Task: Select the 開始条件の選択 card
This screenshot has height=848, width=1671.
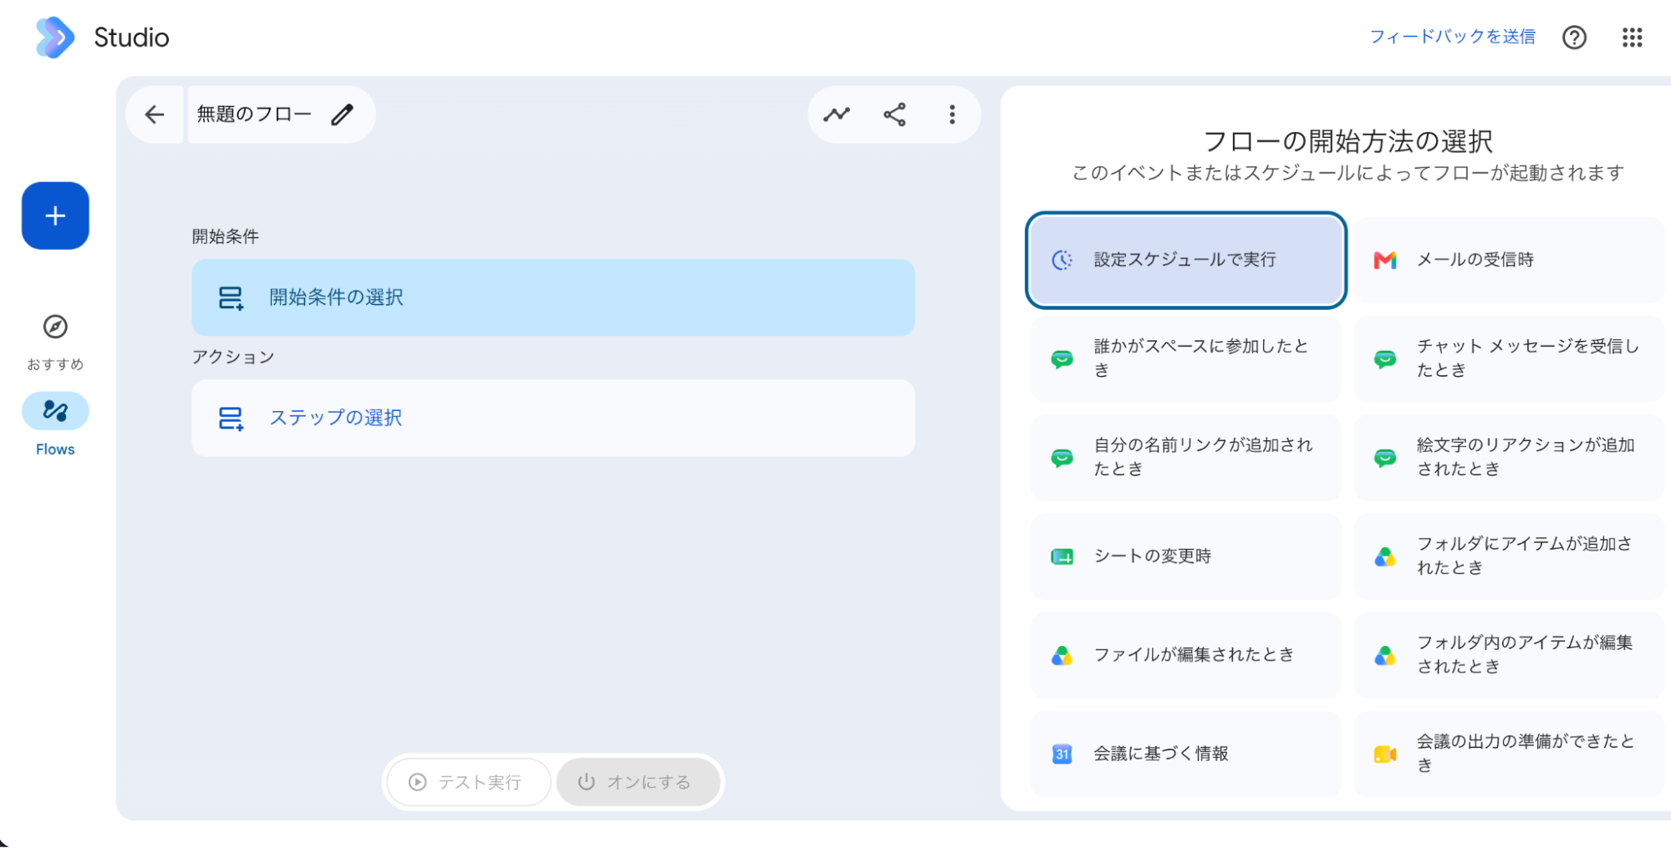Action: 553,297
